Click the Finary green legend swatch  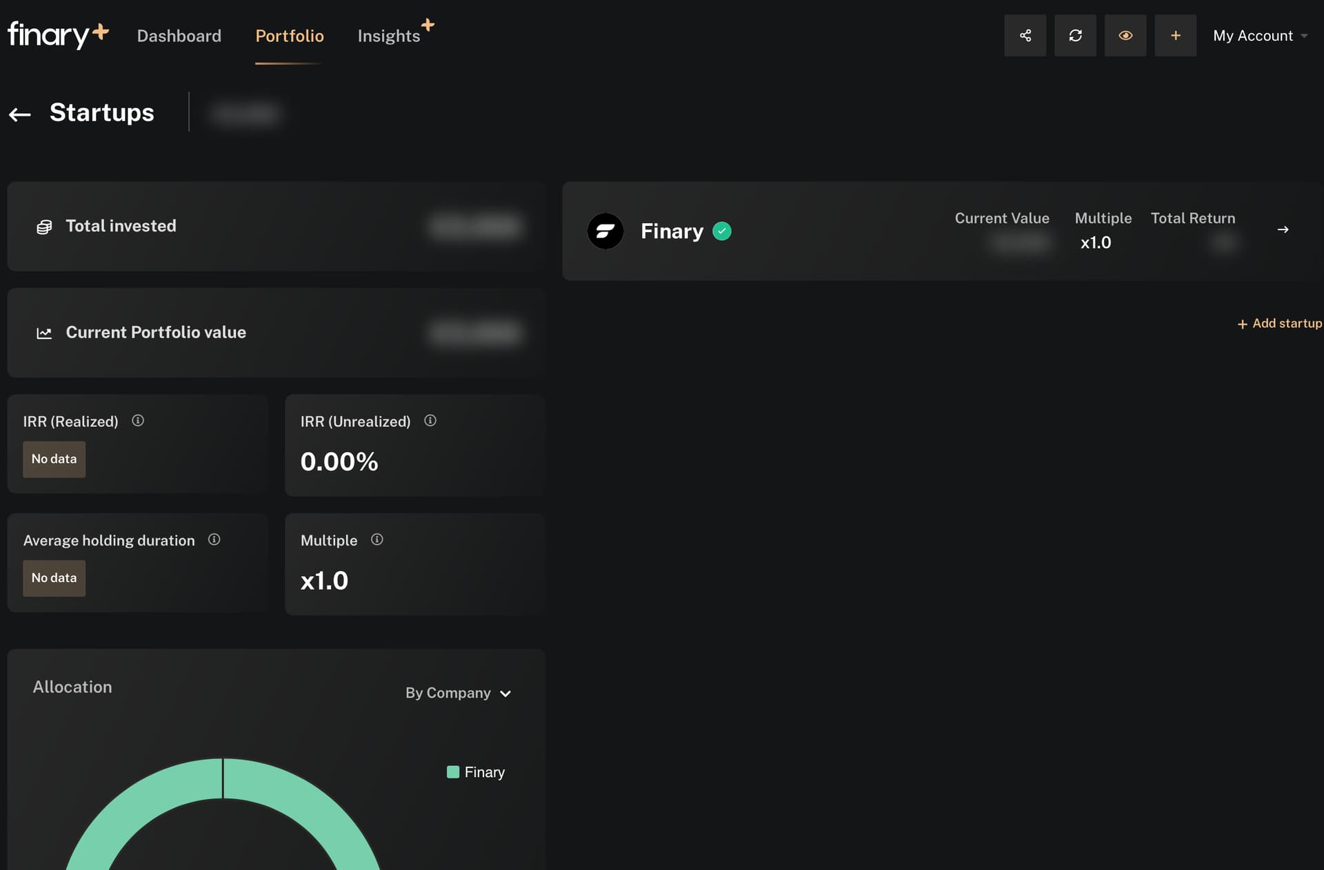[453, 772]
